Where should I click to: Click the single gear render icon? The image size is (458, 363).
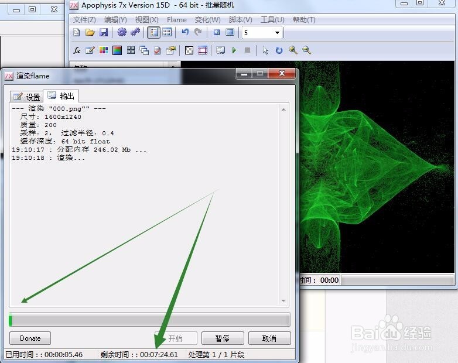[122, 32]
